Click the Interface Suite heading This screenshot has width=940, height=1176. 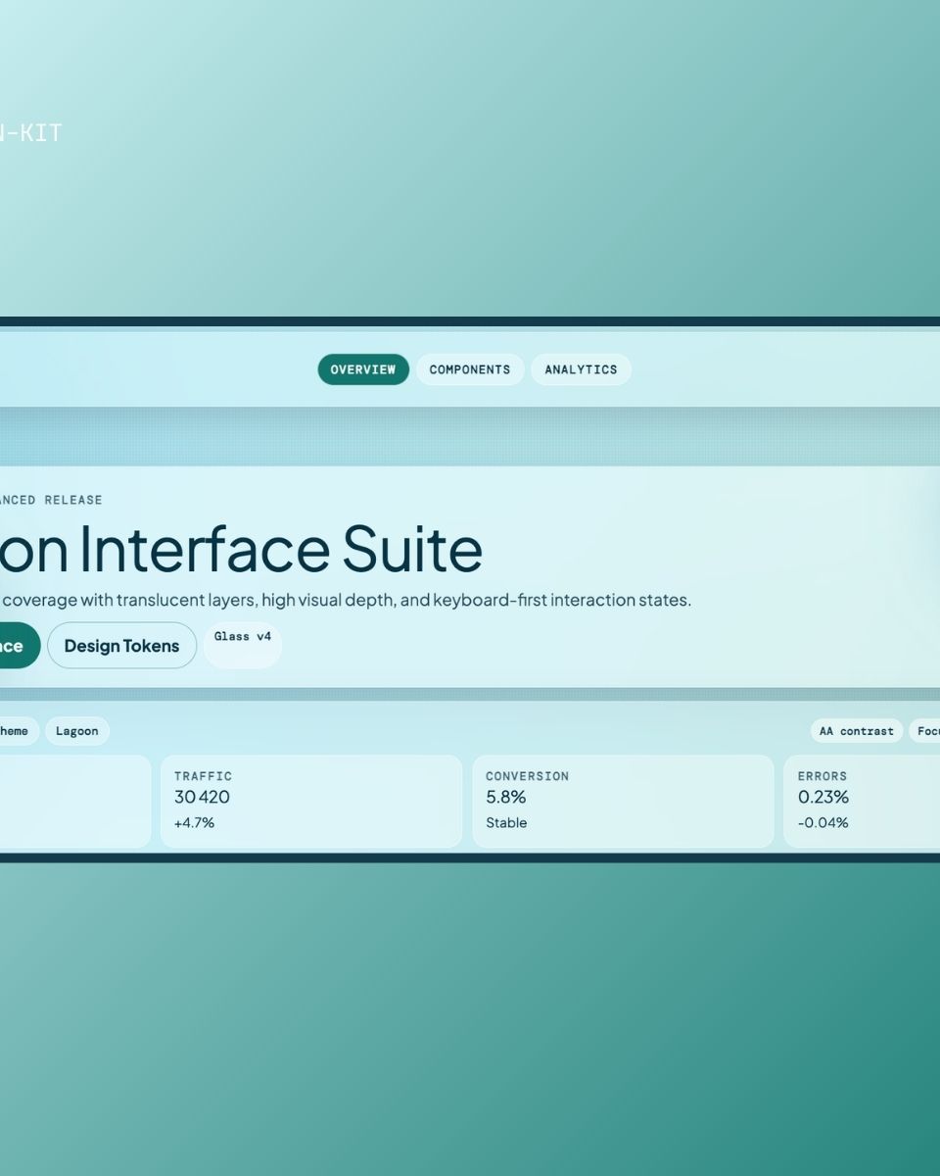tap(242, 549)
